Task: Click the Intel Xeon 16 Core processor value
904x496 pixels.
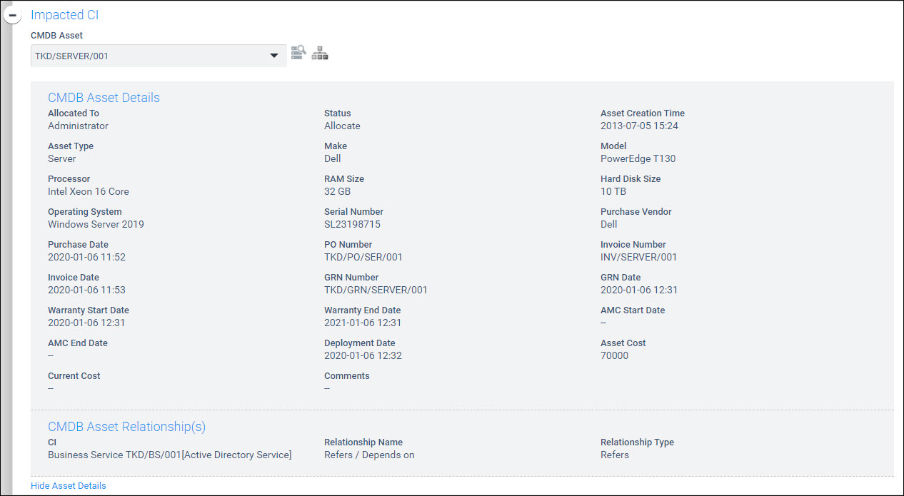Action: point(89,191)
